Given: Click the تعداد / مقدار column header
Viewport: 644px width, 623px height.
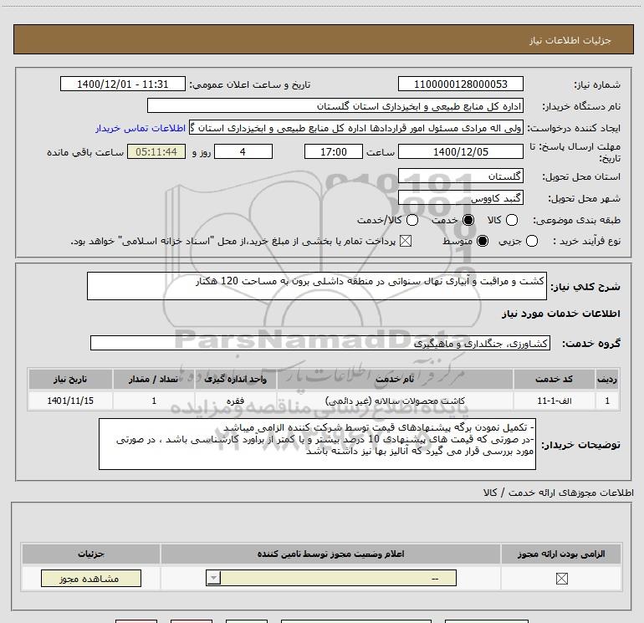Looking at the screenshot, I should [154, 379].
